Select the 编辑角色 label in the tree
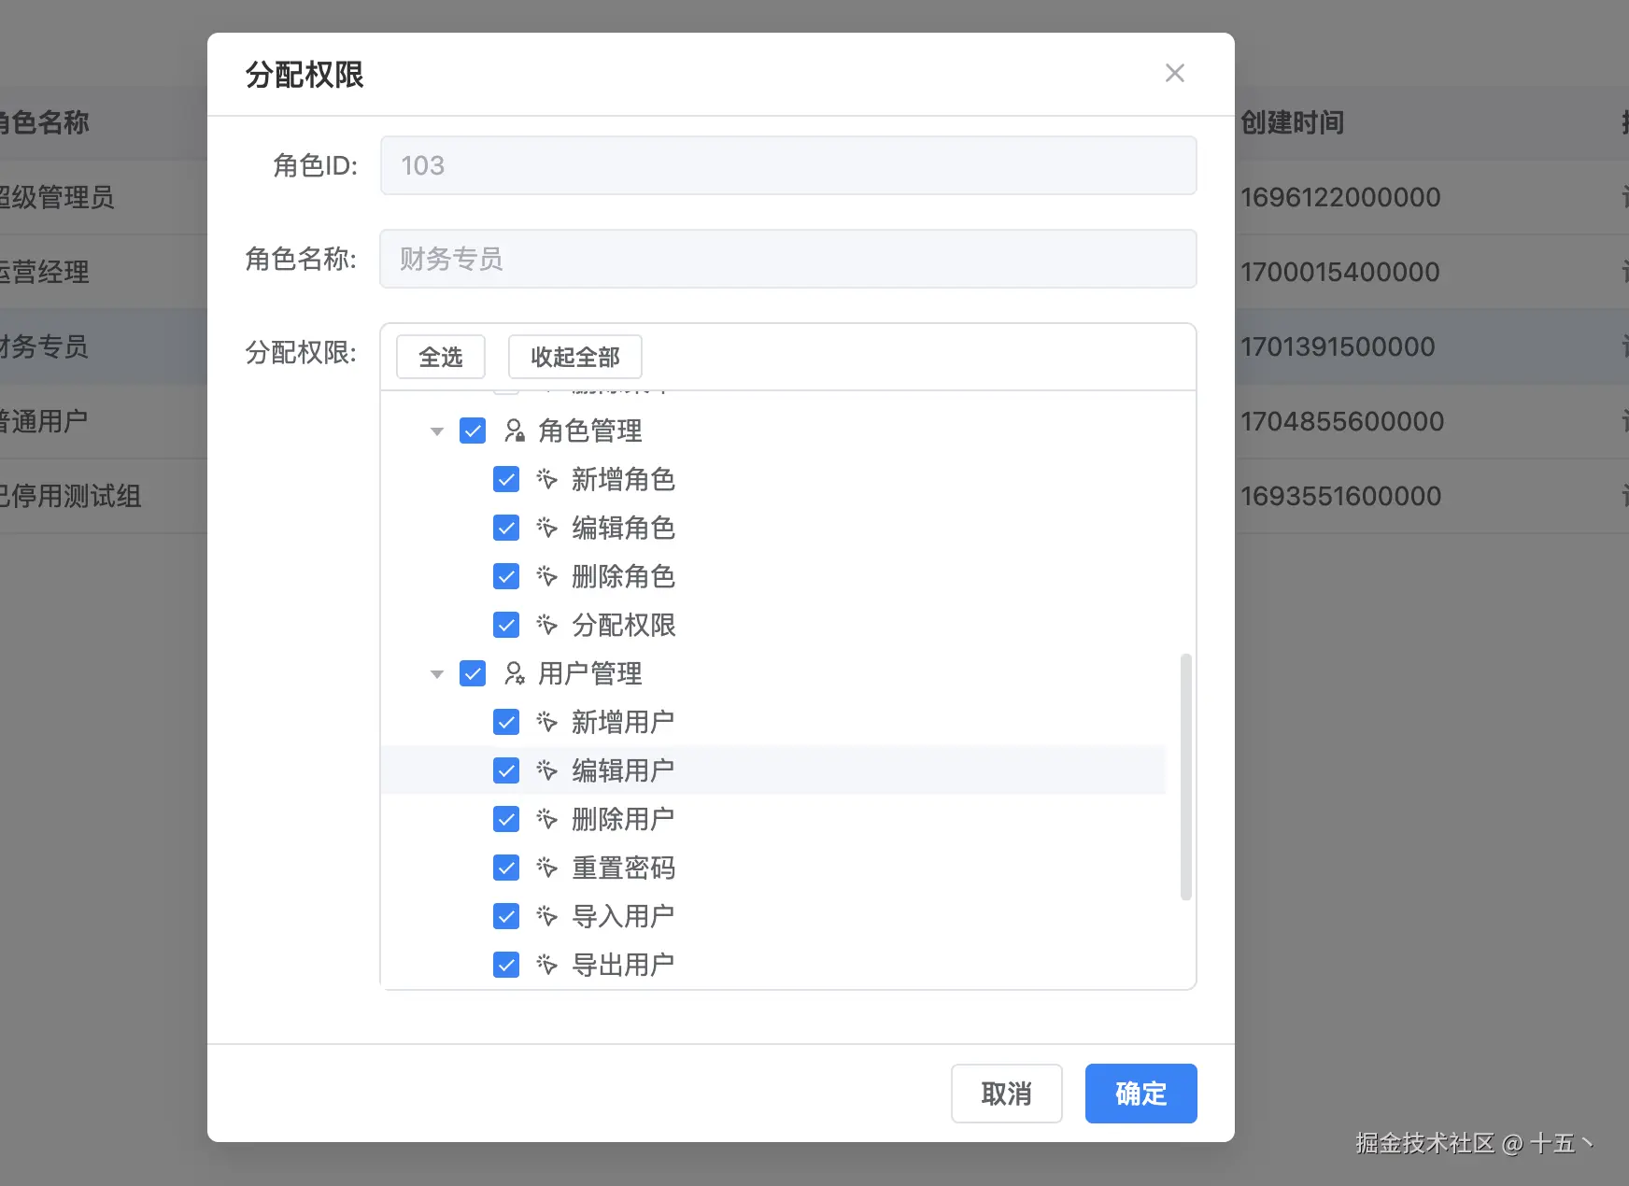This screenshot has height=1186, width=1629. pyautogui.click(x=623, y=528)
